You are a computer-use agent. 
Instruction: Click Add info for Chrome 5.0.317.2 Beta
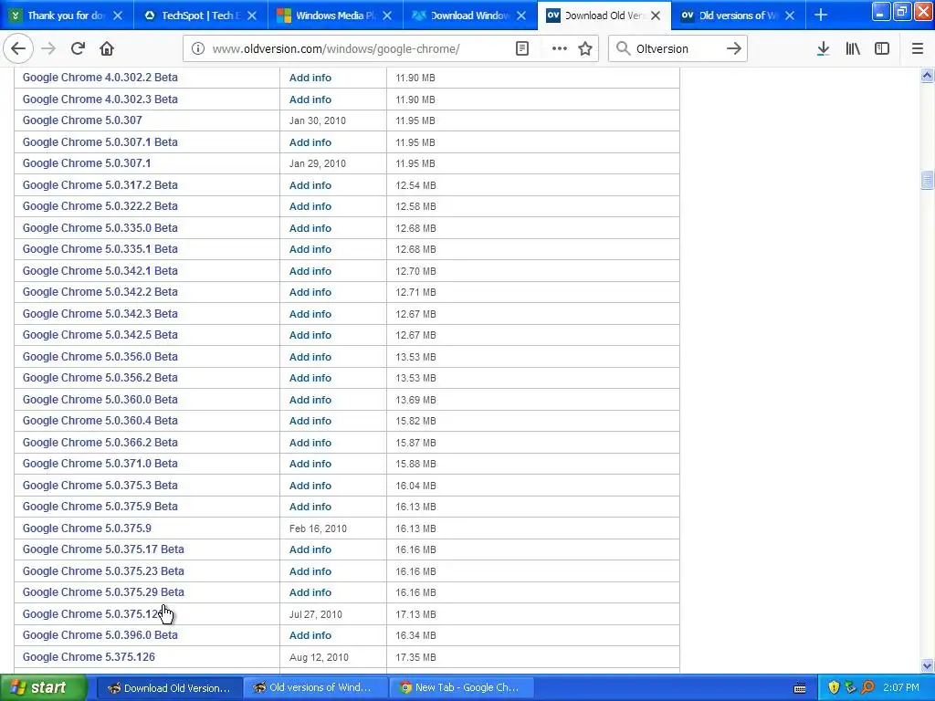pos(310,185)
